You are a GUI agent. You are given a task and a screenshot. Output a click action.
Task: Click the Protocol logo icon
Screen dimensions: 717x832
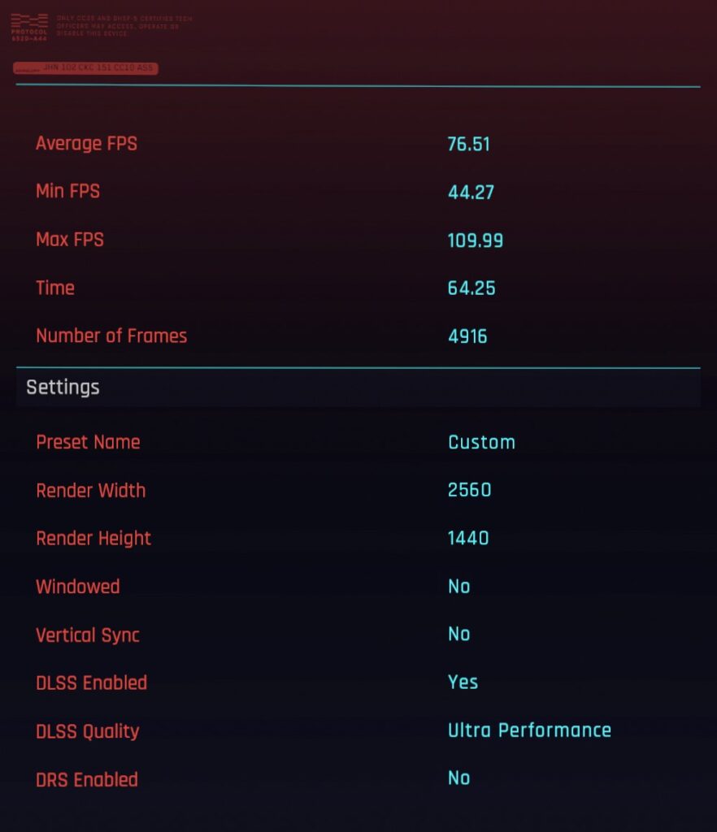tap(29, 24)
